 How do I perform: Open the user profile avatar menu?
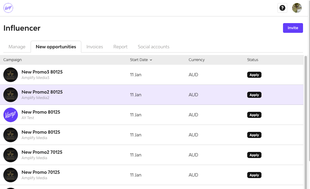point(297,8)
